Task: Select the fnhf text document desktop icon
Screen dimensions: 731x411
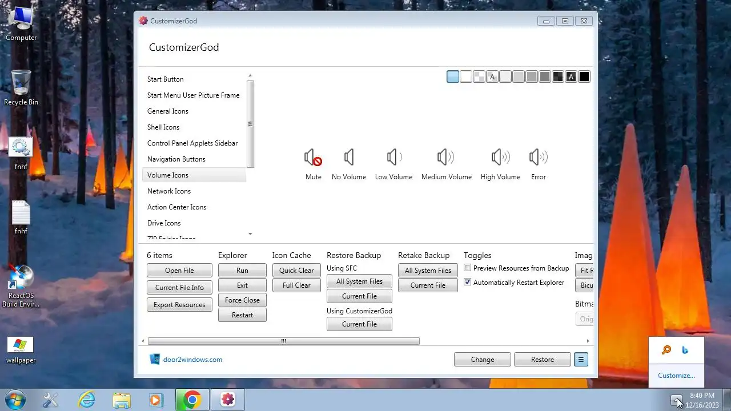Action: [x=21, y=218]
